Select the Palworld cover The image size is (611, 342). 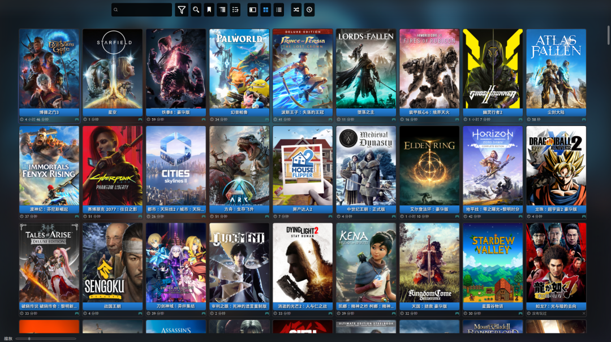pyautogui.click(x=239, y=68)
